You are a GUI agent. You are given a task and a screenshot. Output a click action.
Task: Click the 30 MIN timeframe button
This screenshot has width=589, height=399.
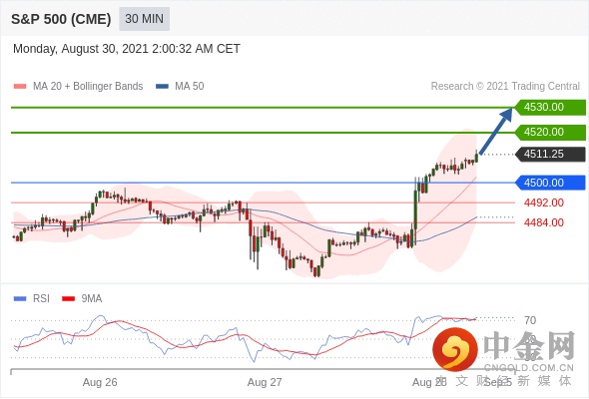click(x=144, y=19)
